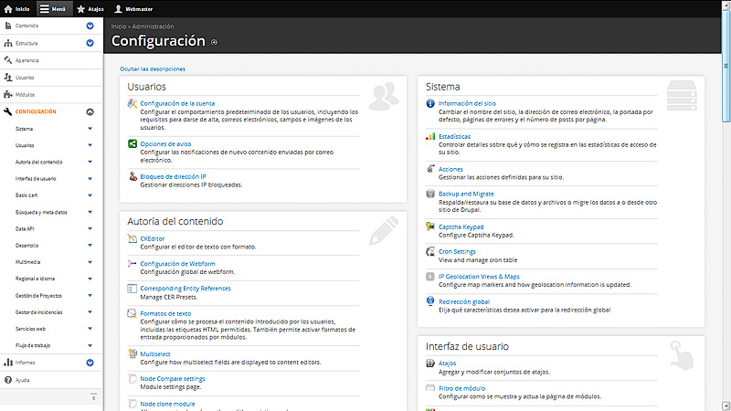Expand Autoría del contenido submenu arrow
The height and width of the screenshot is (411, 731).
click(x=90, y=162)
